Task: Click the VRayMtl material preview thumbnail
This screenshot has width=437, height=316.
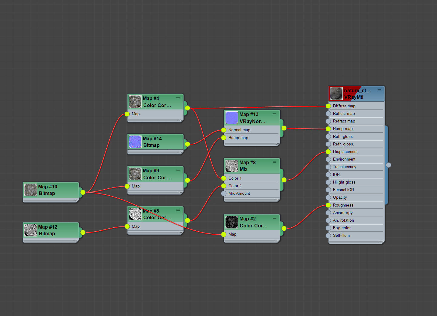Action: click(x=336, y=93)
